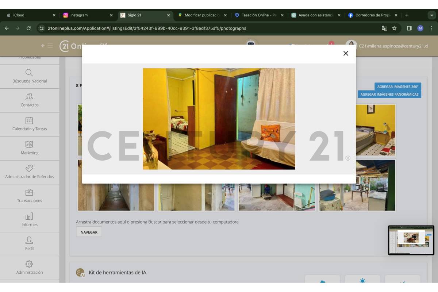
Task: Switch to the Tasación Online tab
Action: pos(259,15)
